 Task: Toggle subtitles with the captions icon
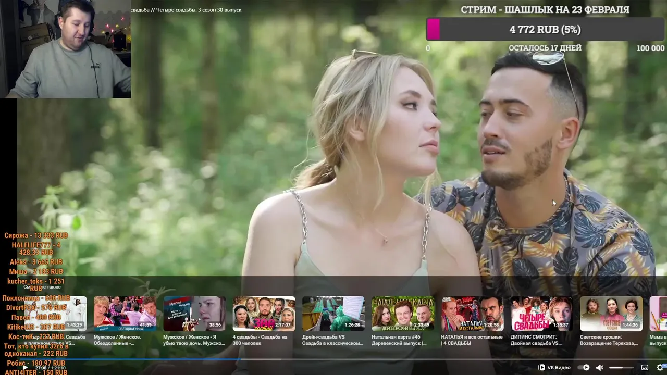pos(645,368)
